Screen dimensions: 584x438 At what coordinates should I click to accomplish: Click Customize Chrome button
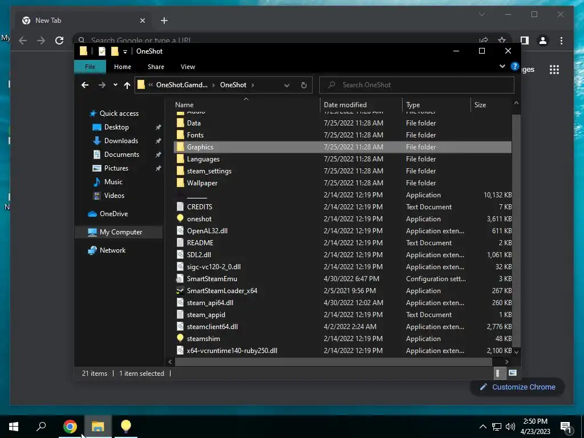pyautogui.click(x=518, y=387)
